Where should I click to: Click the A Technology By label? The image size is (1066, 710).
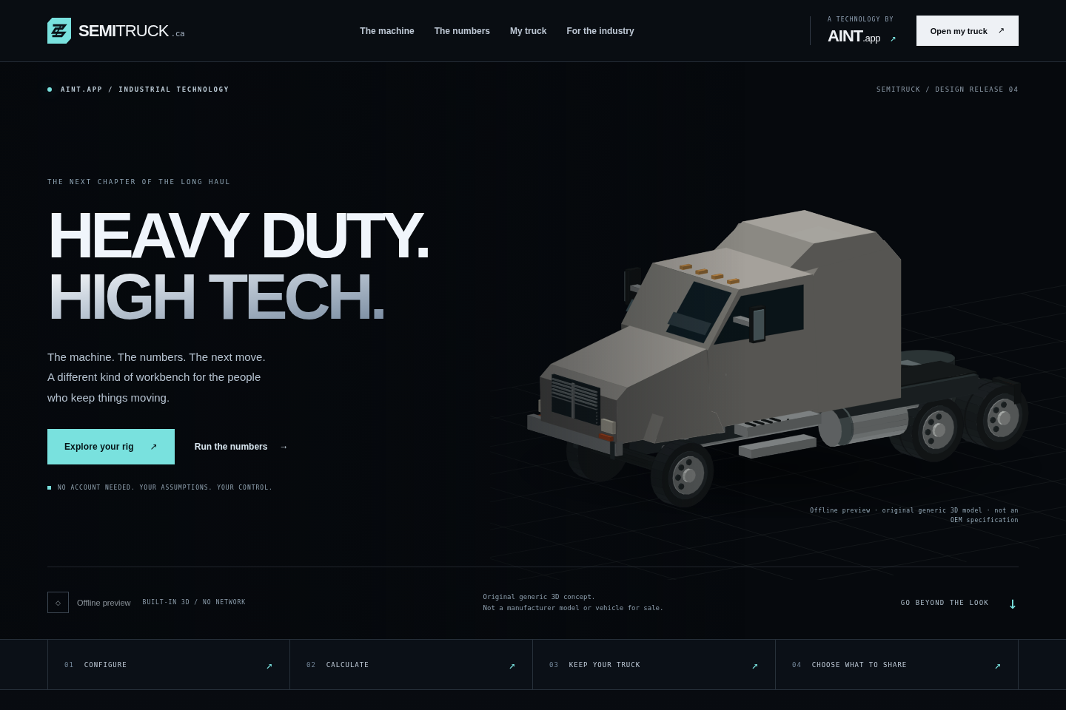[860, 19]
